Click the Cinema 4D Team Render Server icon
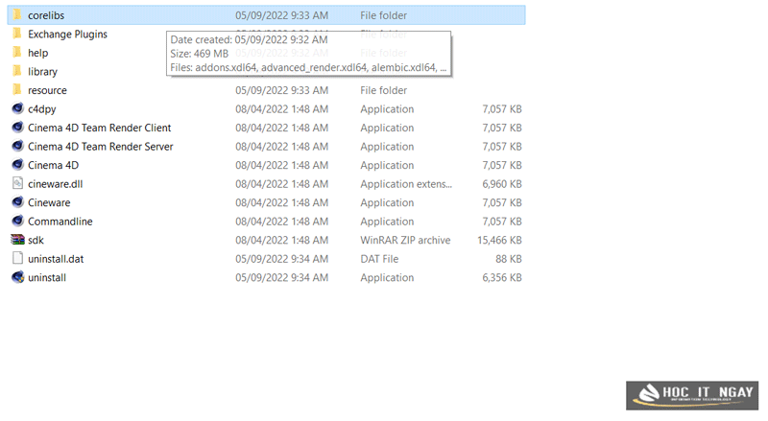Viewport: 768px width, 421px height. [17, 146]
